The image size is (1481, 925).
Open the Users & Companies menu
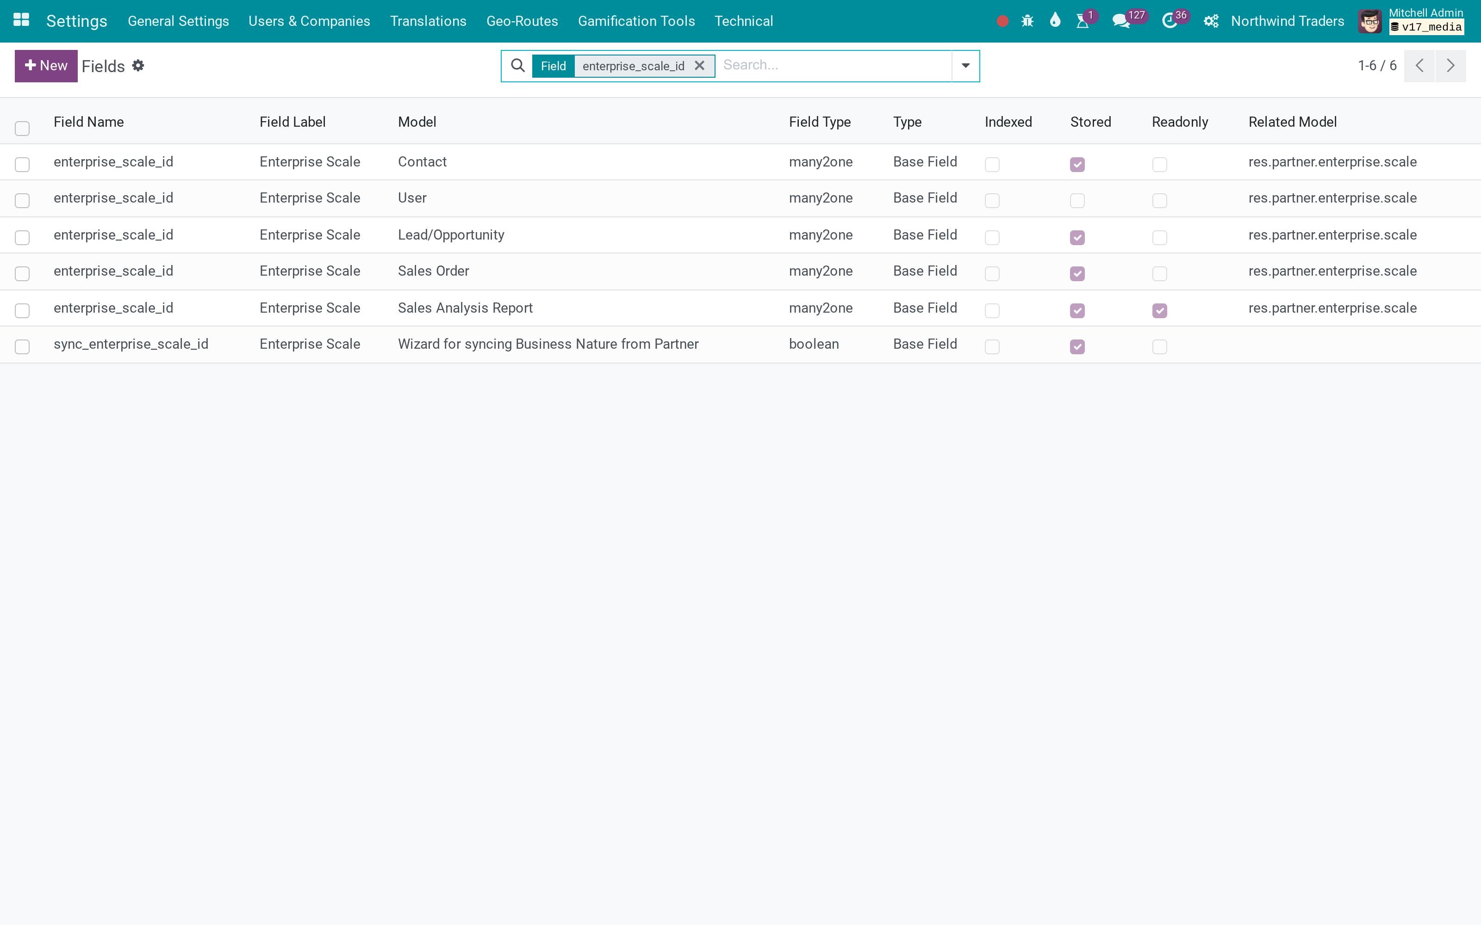(309, 21)
